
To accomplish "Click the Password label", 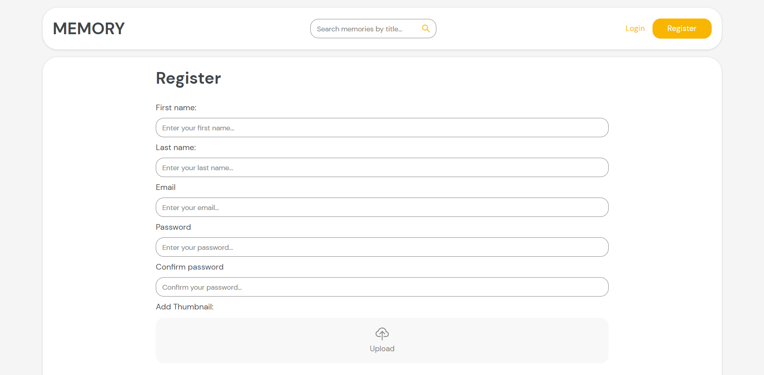I will click(x=173, y=227).
